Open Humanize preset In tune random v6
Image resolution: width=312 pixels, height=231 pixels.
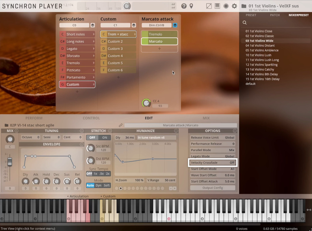pyautogui.click(x=157, y=138)
